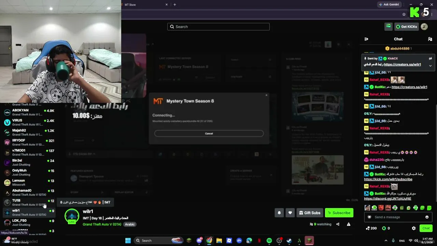Open the KICKs balance showing 0
This screenshot has width=437, height=246.
(x=386, y=228)
